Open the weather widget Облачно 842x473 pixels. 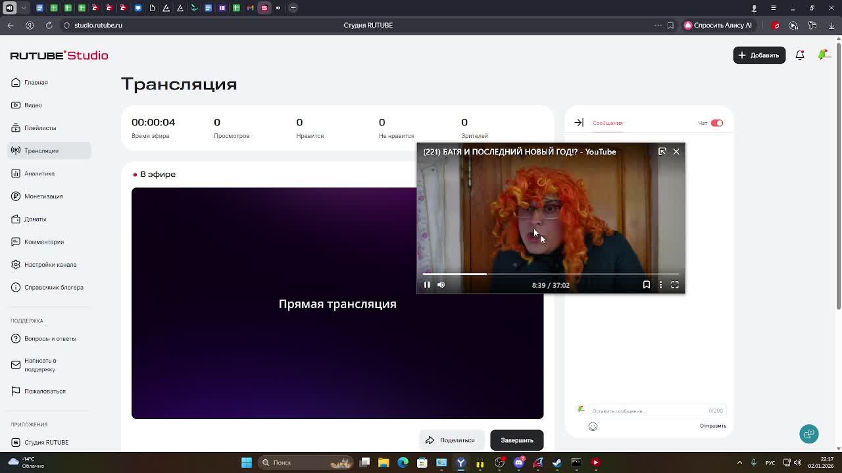25,462
